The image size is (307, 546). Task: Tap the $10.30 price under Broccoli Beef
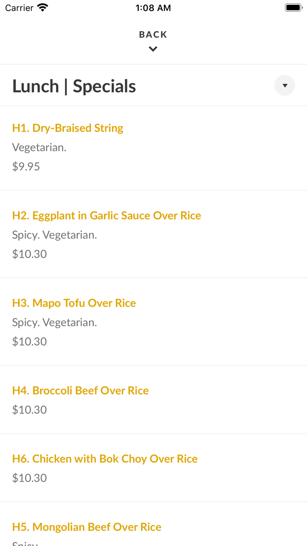tap(29, 409)
